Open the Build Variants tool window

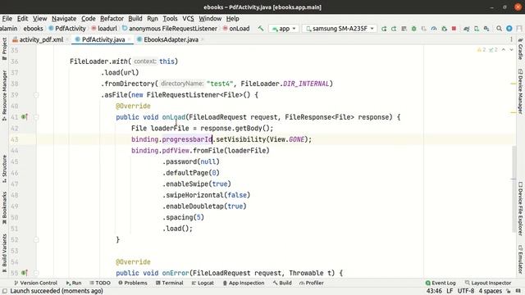(x=4, y=253)
